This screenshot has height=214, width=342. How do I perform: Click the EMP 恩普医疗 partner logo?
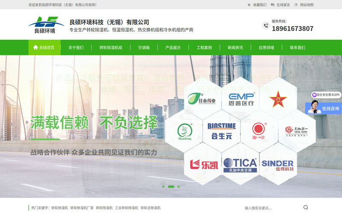click(x=242, y=99)
